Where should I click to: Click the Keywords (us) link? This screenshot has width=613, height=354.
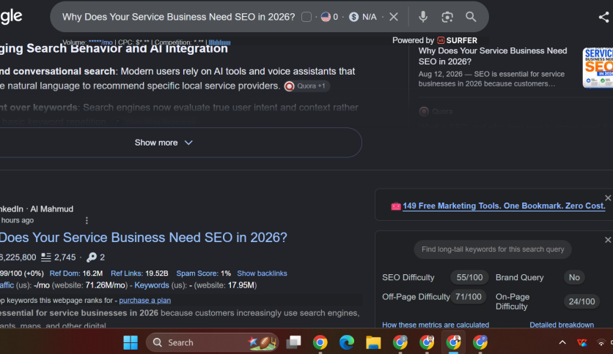coord(152,285)
